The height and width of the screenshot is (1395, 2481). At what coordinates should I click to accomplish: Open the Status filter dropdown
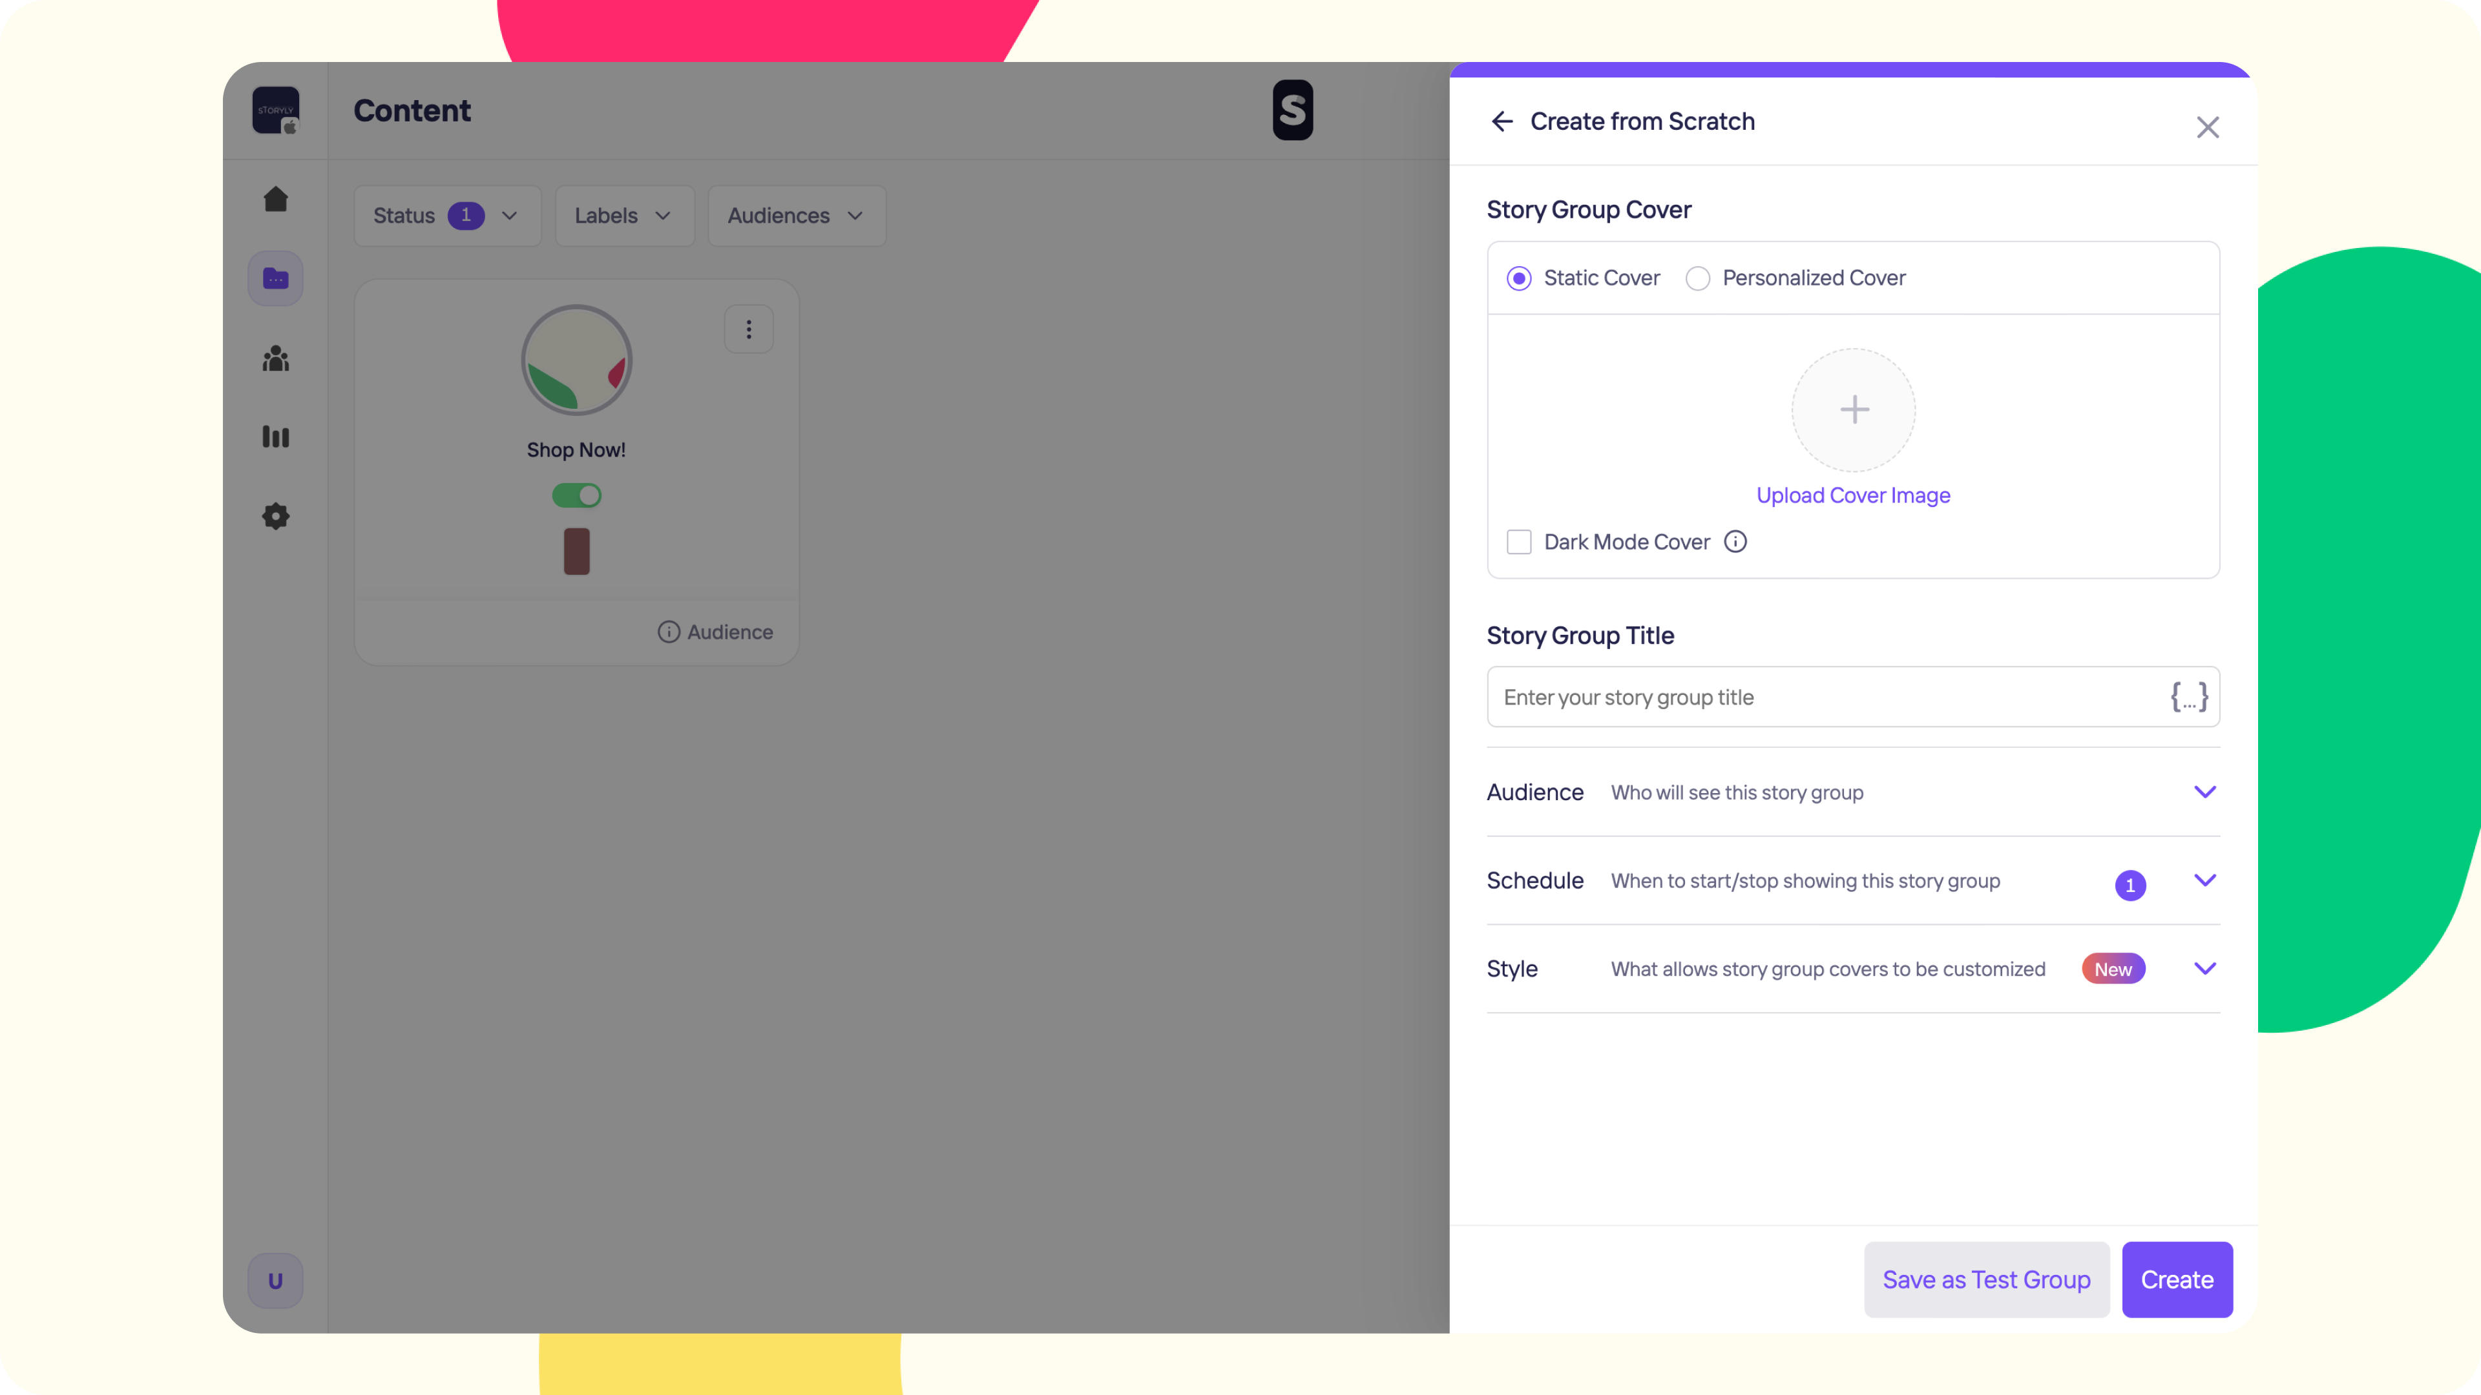(x=446, y=216)
